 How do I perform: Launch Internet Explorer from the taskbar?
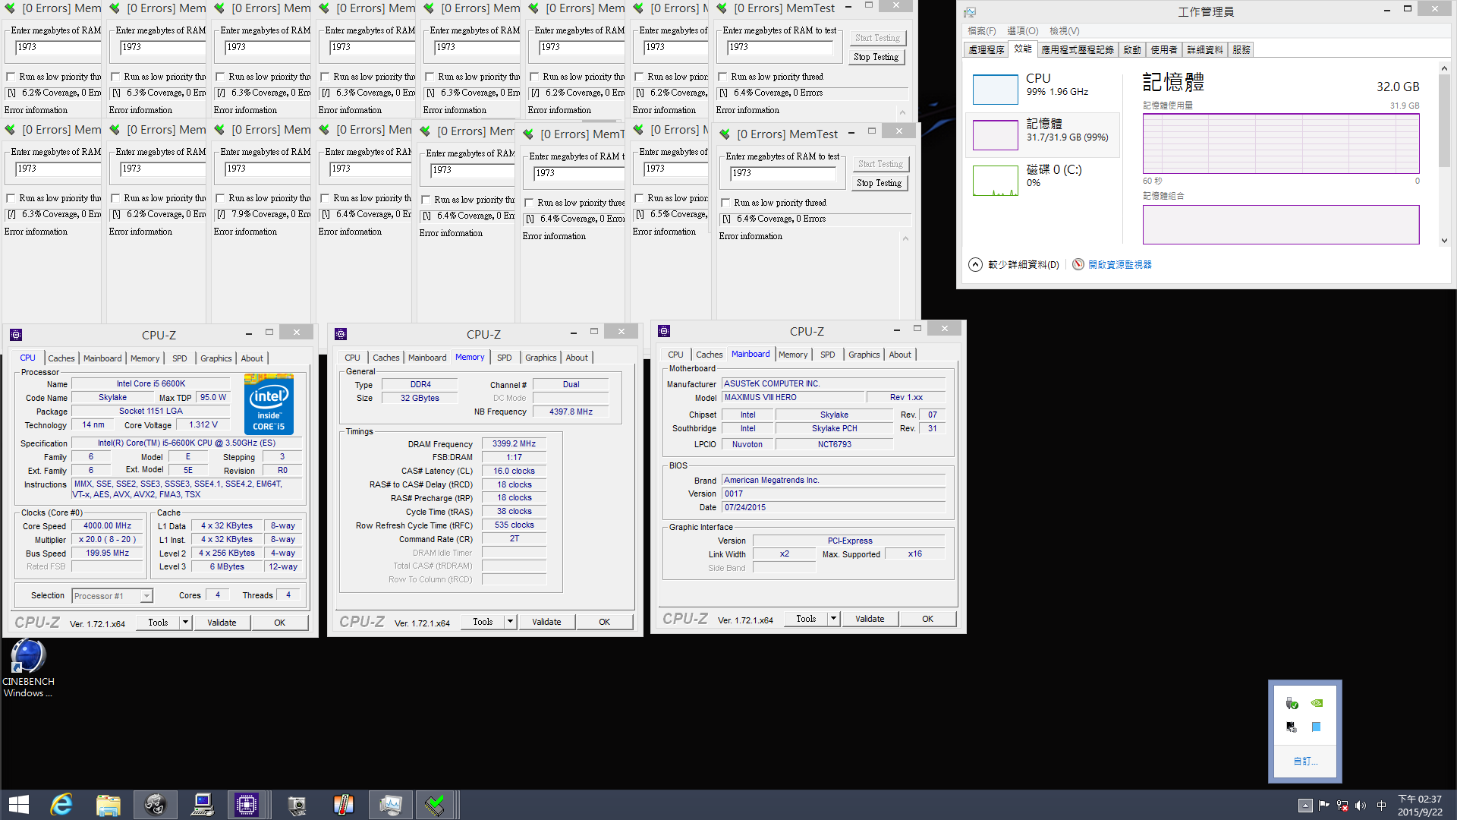tap(61, 804)
